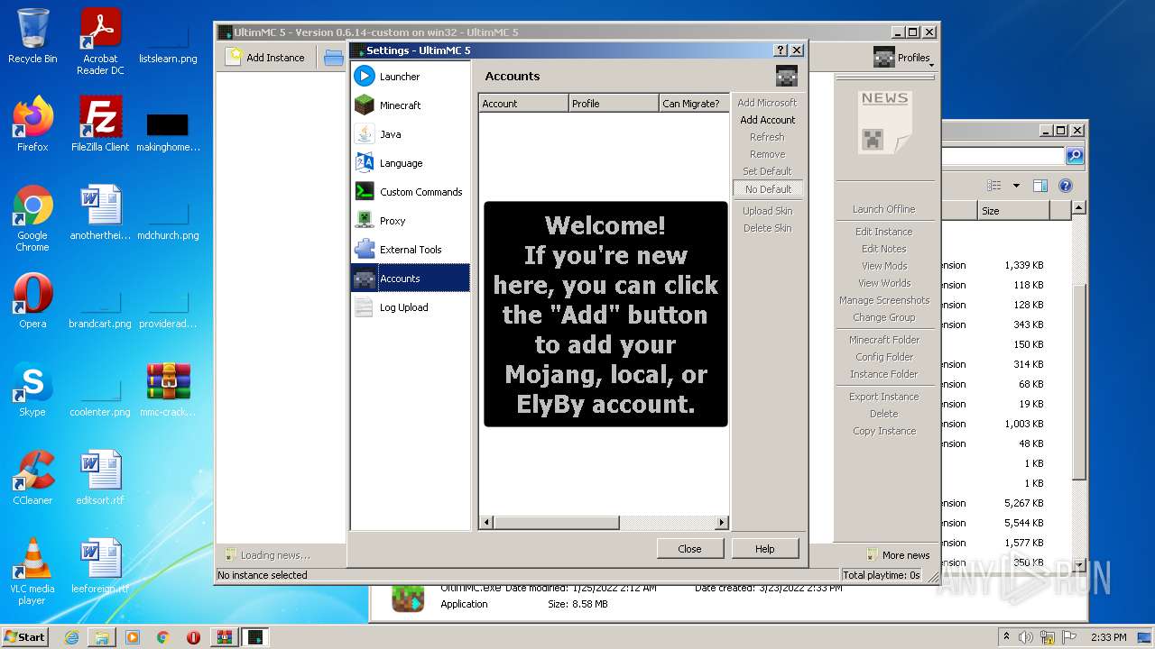Click Add Instance in UltimMC toolbar

coord(266,57)
